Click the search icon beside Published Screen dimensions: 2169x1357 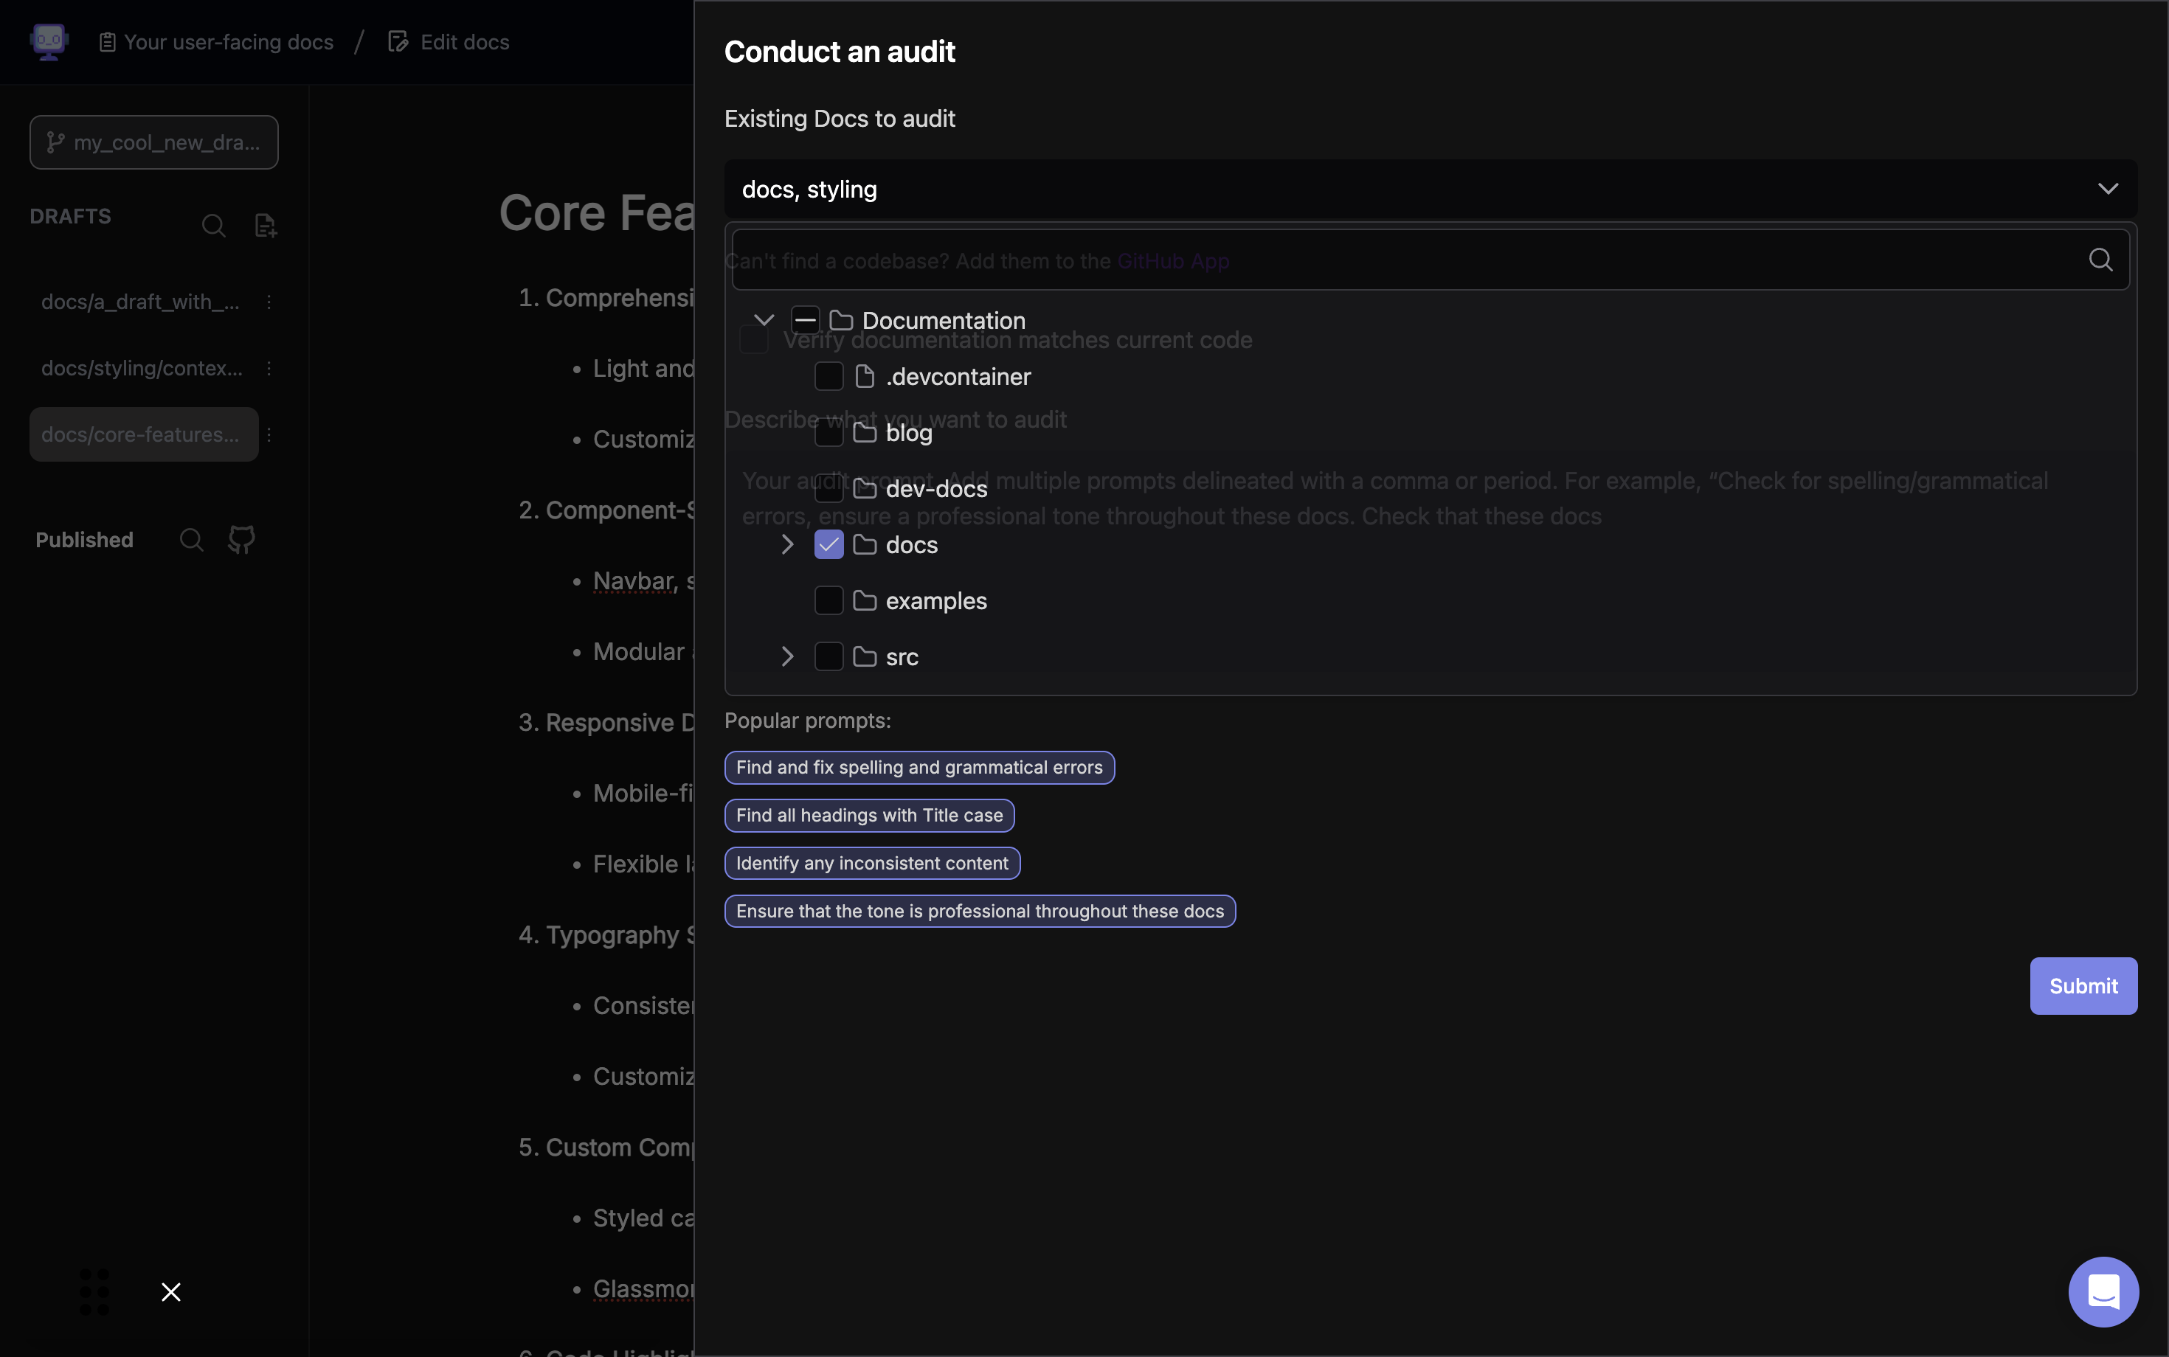[191, 539]
